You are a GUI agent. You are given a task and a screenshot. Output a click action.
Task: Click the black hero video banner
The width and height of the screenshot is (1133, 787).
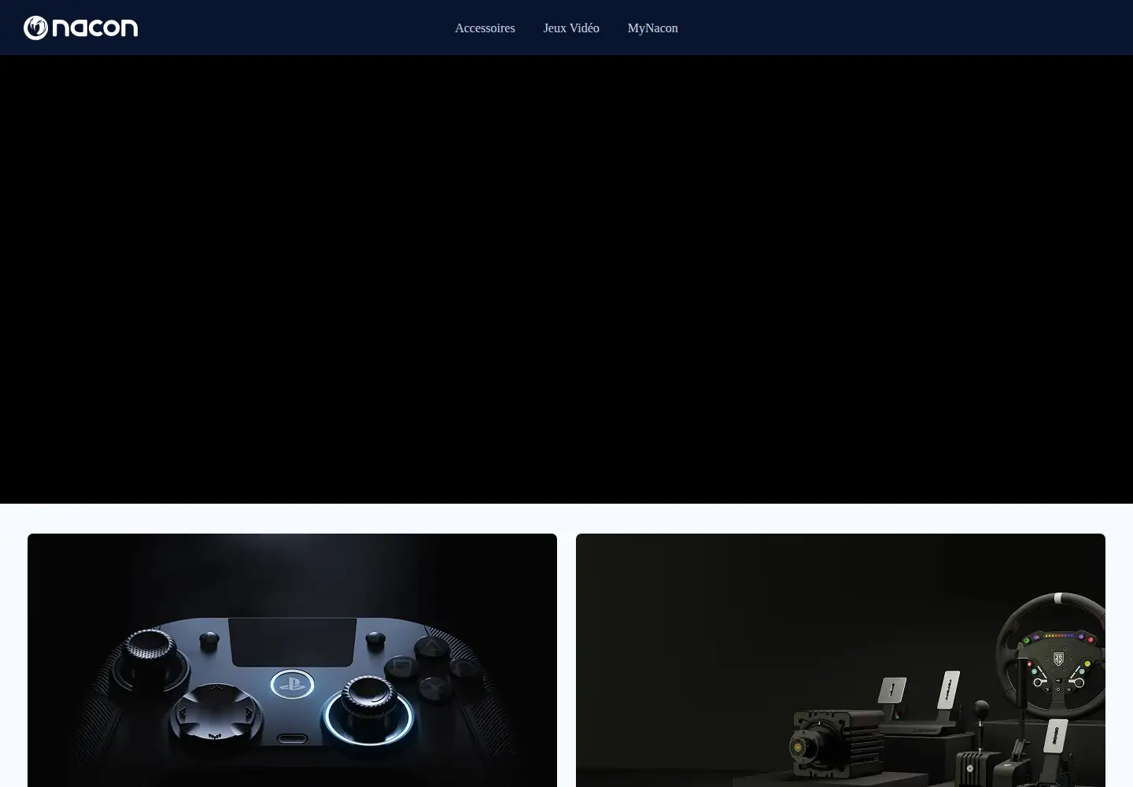pyautogui.click(x=566, y=279)
